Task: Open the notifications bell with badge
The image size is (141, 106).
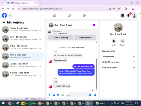Action: [129, 16]
